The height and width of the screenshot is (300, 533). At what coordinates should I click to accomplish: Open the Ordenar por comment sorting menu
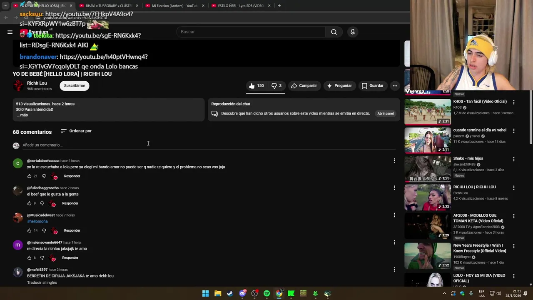tap(76, 131)
